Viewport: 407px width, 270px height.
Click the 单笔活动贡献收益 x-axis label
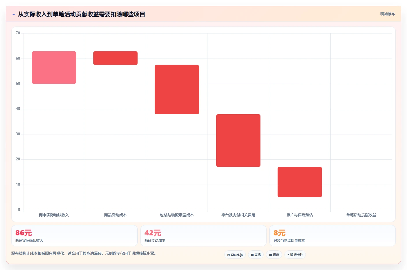tap(361, 215)
